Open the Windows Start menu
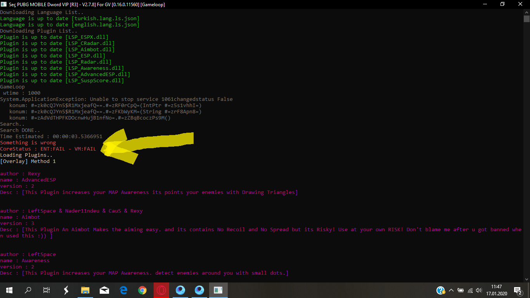The image size is (530, 298). [x=9, y=290]
